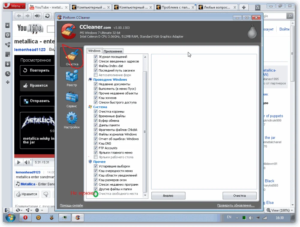Click the Очистка button at bottom right

pos(239,196)
